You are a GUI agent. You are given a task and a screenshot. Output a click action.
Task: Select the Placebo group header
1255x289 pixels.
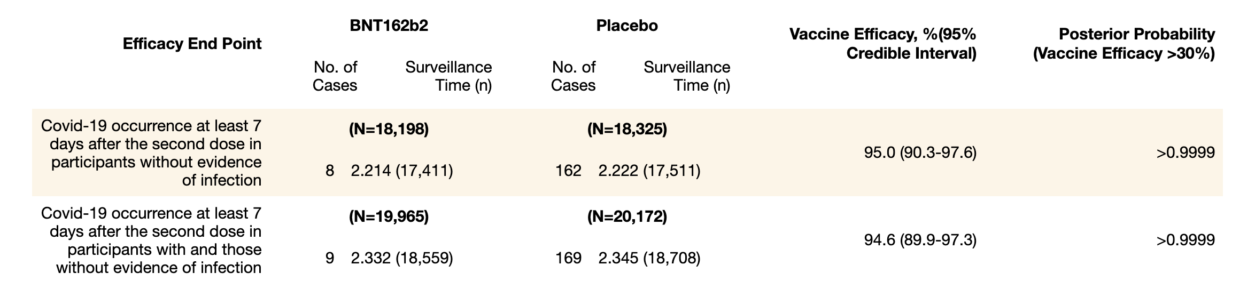point(627,26)
